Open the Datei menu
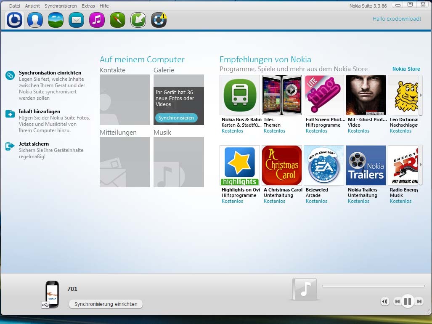 point(15,6)
